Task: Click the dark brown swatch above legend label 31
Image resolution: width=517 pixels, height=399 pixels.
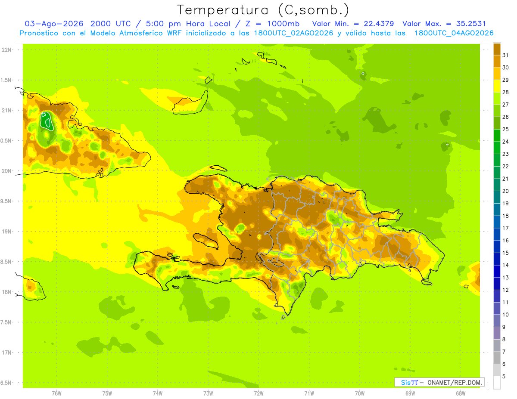Action: [497, 49]
